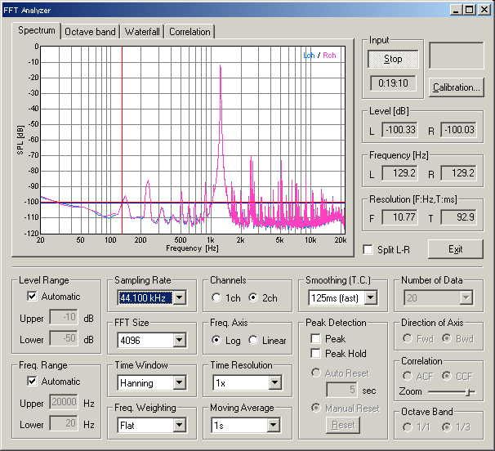Image resolution: width=495 pixels, height=451 pixels.
Task: Open the FFT Size dropdown
Action: [x=179, y=341]
